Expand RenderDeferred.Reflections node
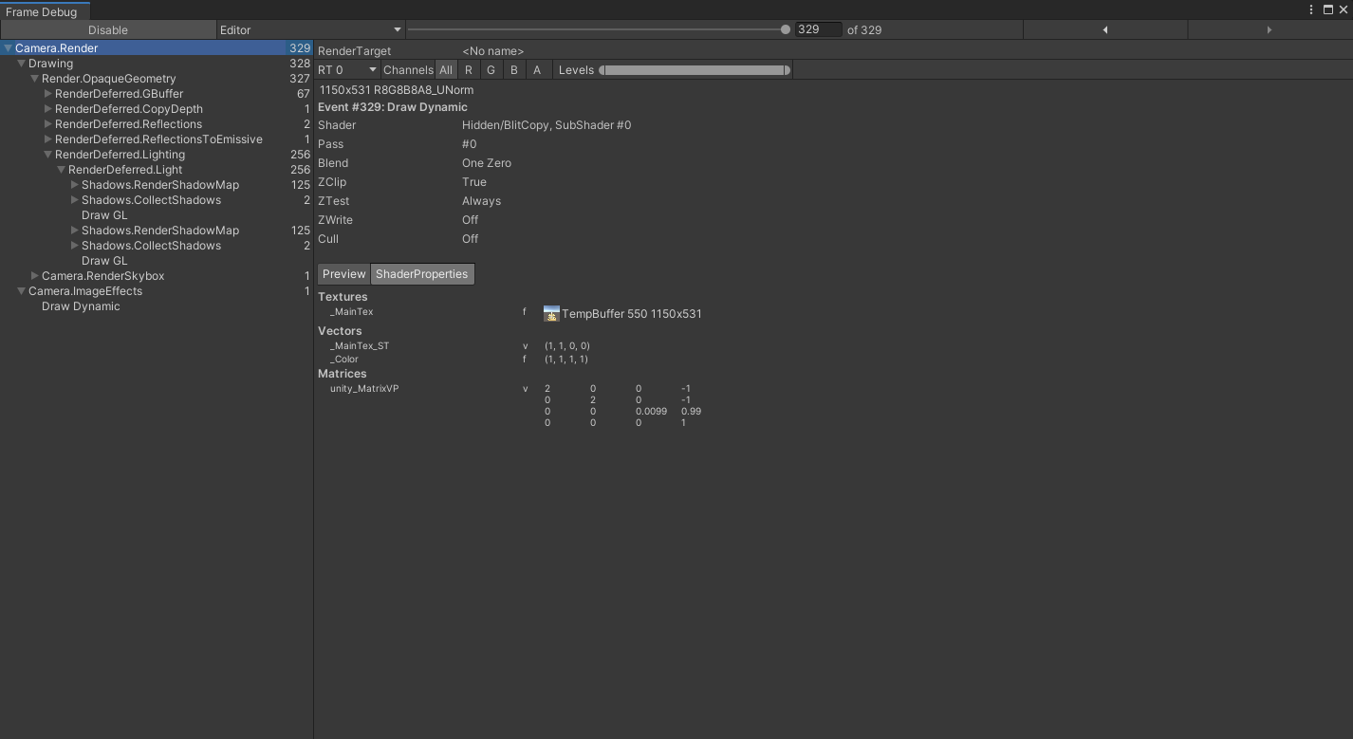This screenshot has width=1353, height=739. [48, 124]
